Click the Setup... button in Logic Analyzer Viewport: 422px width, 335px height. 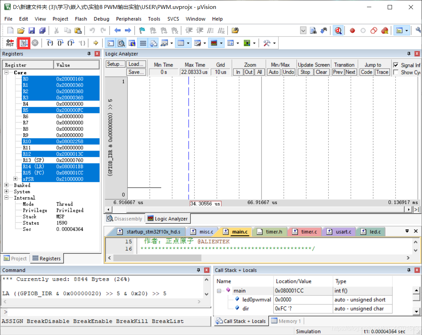(115, 64)
